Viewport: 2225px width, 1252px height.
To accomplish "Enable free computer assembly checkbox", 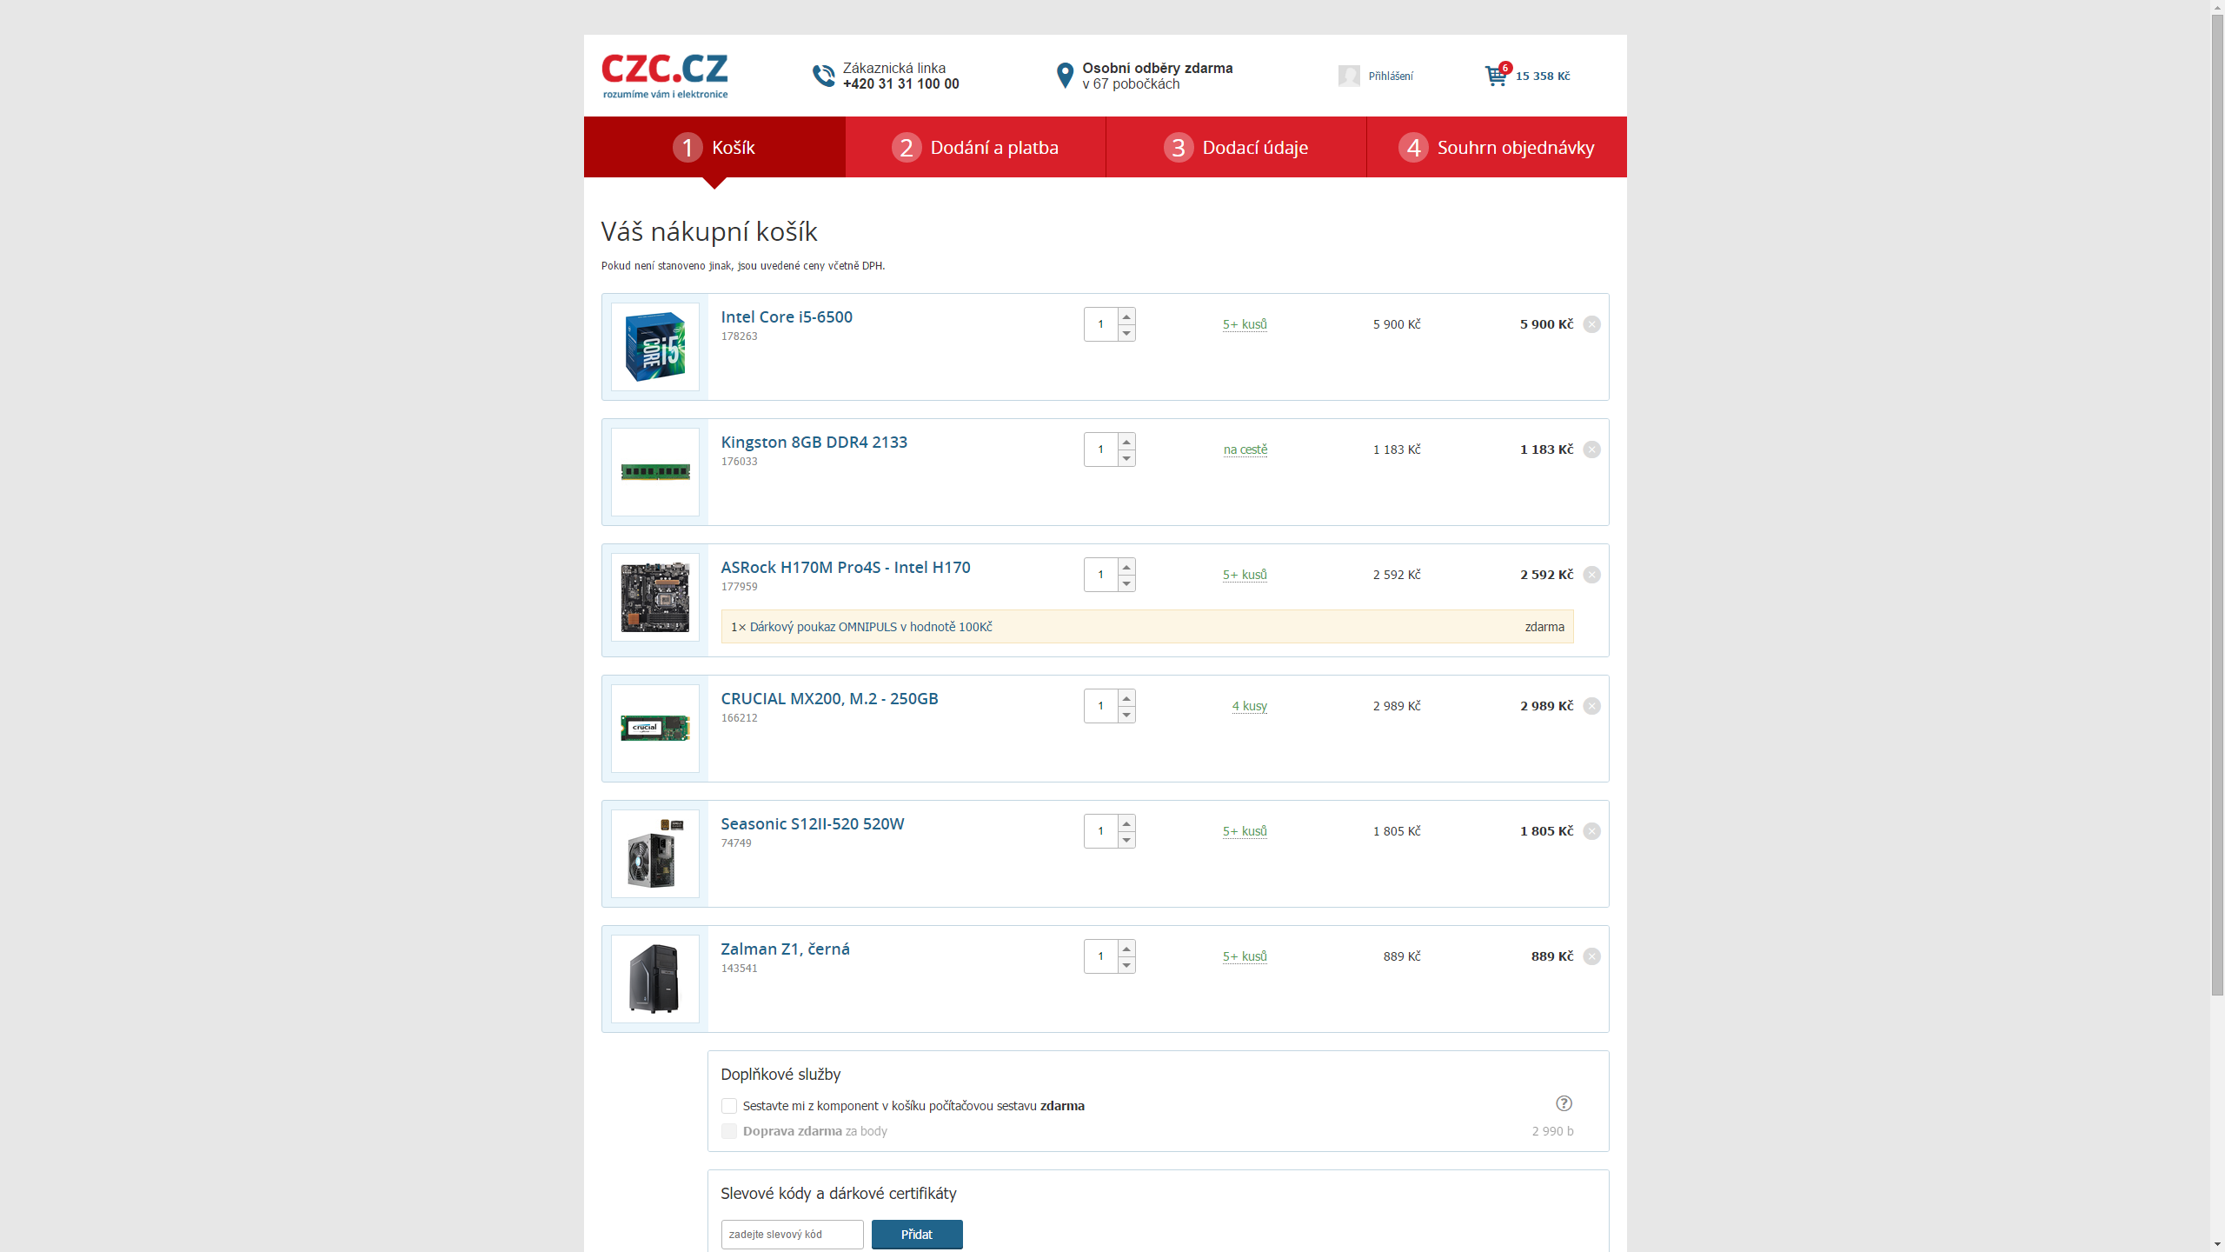I will point(729,1106).
